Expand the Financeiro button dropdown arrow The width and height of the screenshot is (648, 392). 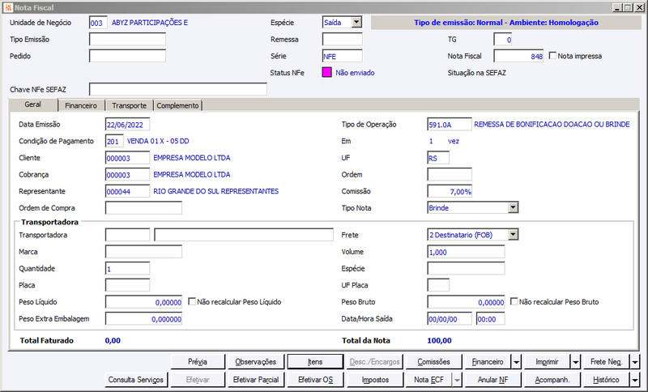[517, 362]
